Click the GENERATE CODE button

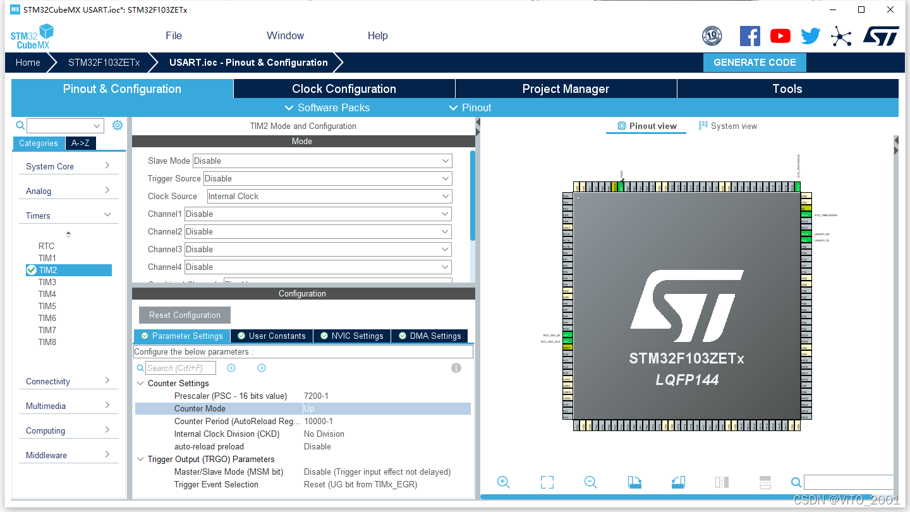click(755, 63)
